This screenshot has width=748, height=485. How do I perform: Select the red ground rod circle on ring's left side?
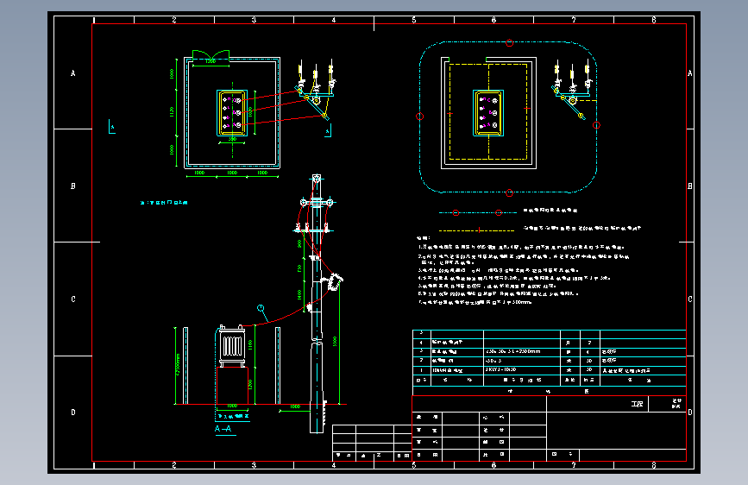tap(420, 117)
